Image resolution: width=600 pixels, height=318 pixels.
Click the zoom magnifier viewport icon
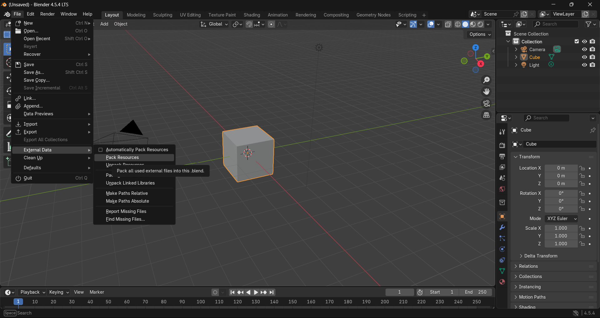(486, 80)
